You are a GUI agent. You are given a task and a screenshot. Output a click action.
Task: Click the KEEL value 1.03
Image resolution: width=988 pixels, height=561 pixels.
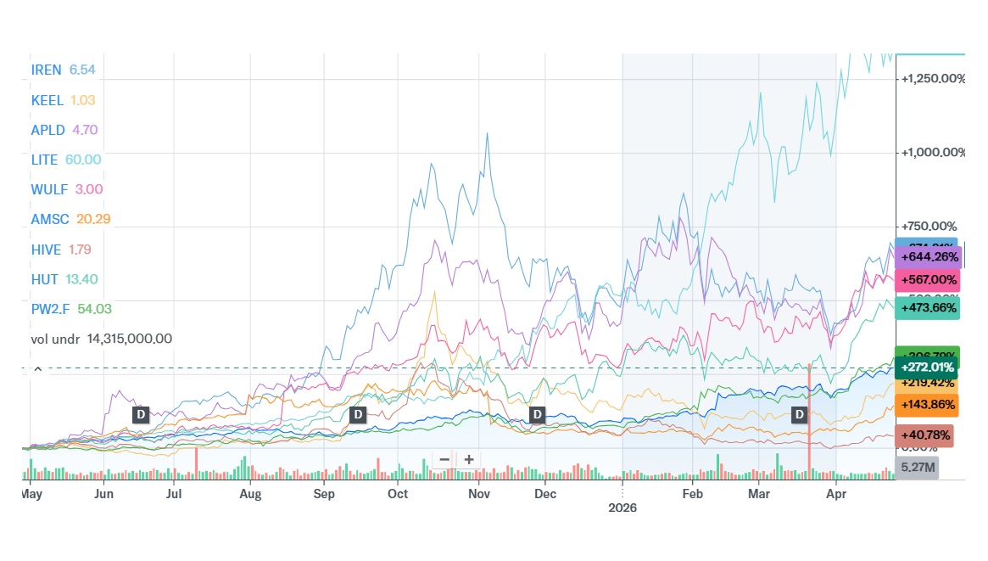coord(82,100)
